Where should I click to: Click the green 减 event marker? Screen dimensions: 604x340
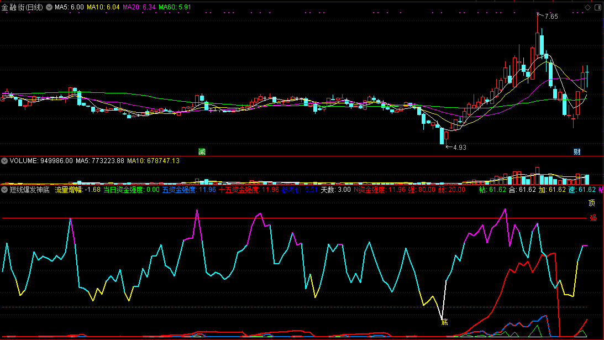click(202, 152)
